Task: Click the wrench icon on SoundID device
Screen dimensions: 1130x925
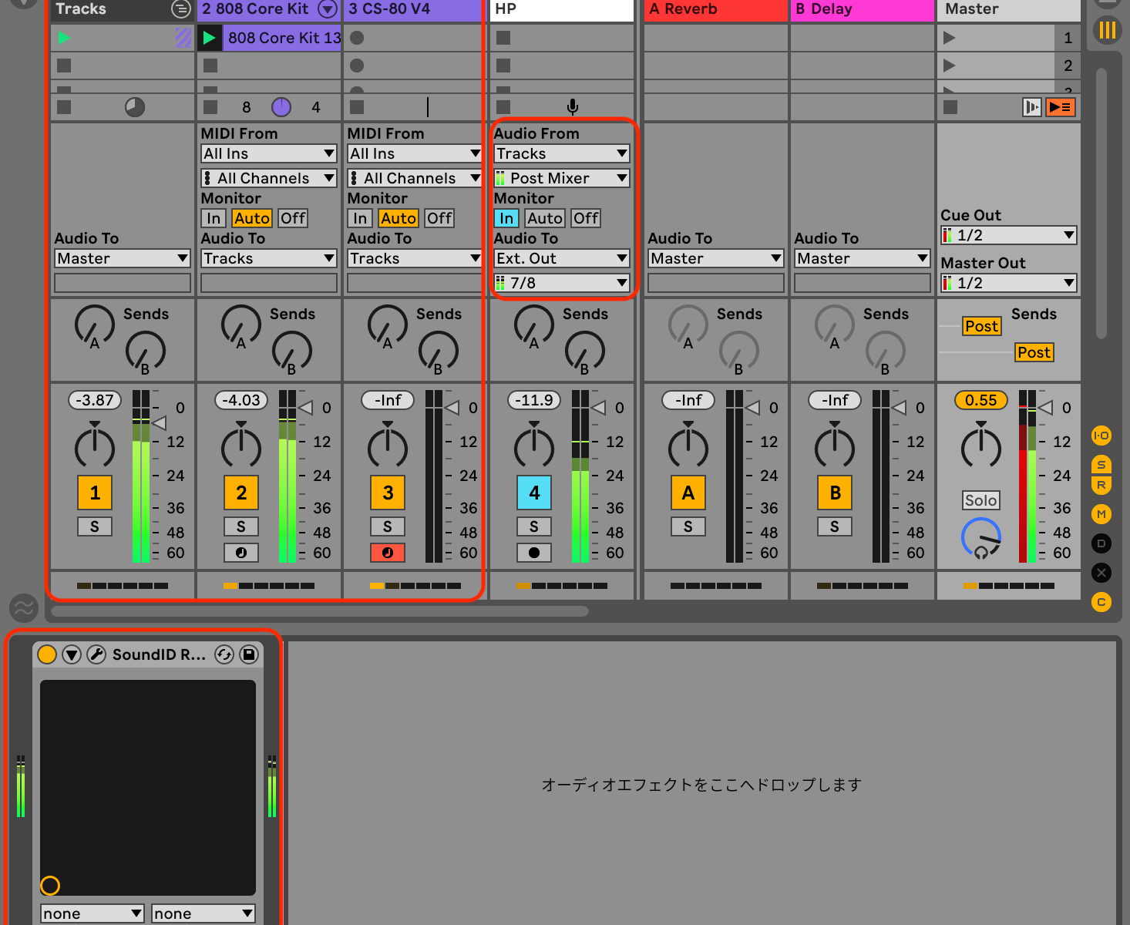Action: pyautogui.click(x=96, y=654)
